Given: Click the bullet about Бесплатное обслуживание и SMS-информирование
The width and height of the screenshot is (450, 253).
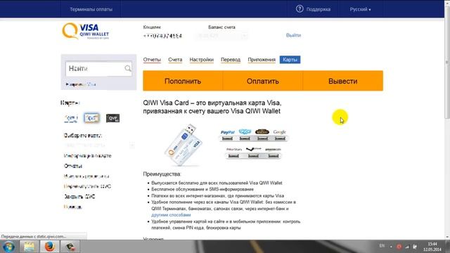Looking at the screenshot, I should coord(202,189).
